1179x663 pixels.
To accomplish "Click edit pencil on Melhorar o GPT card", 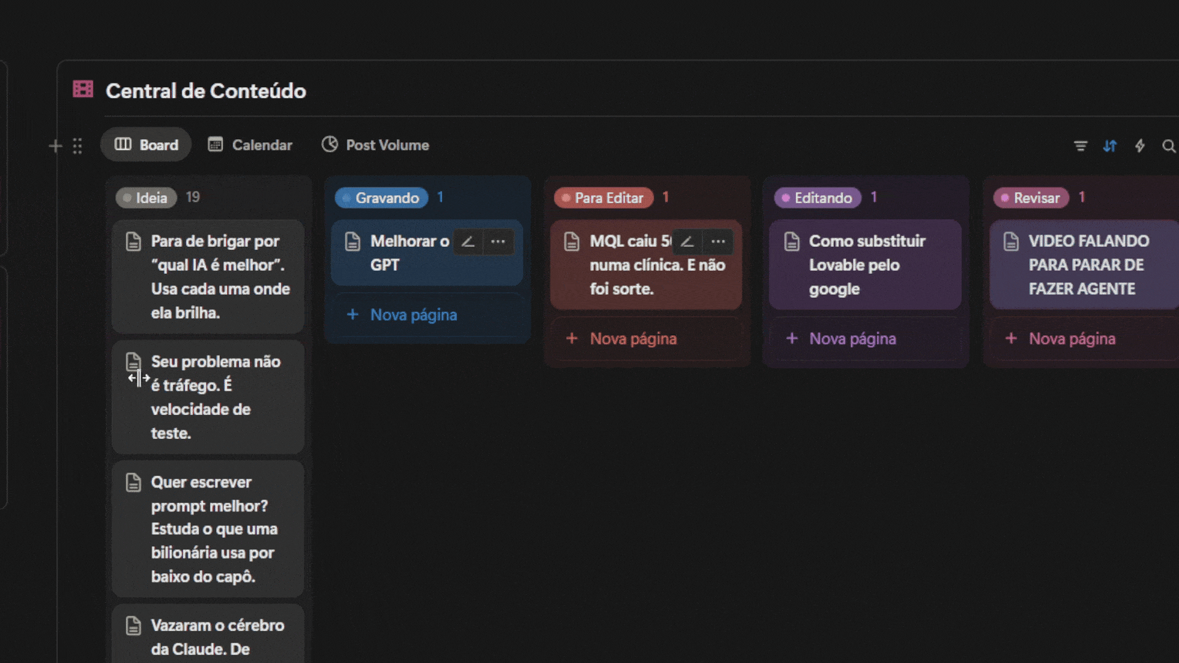I will point(468,242).
